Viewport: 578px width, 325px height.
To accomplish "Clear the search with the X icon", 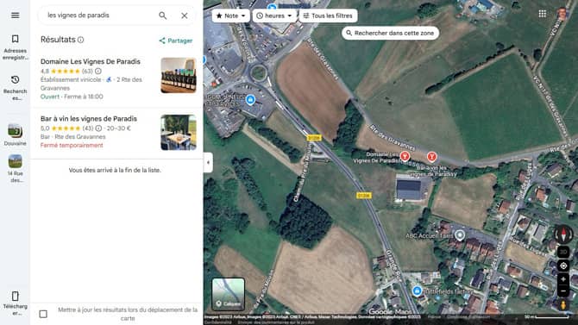I will tap(185, 16).
